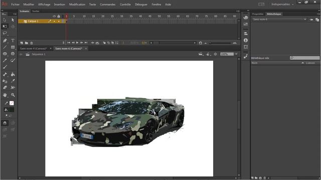Open the Info panel icon
Image resolution: width=321 pixels, height=180 pixels.
(x=246, y=40)
